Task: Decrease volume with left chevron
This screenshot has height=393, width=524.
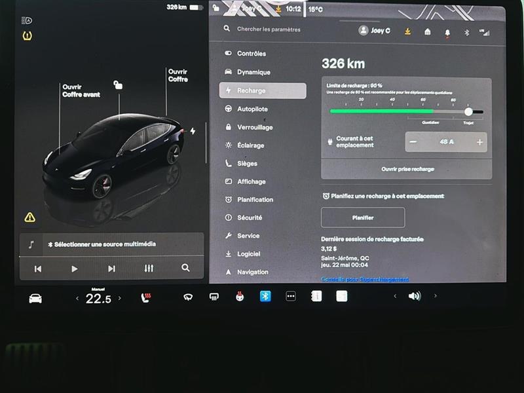Action: 395,296
